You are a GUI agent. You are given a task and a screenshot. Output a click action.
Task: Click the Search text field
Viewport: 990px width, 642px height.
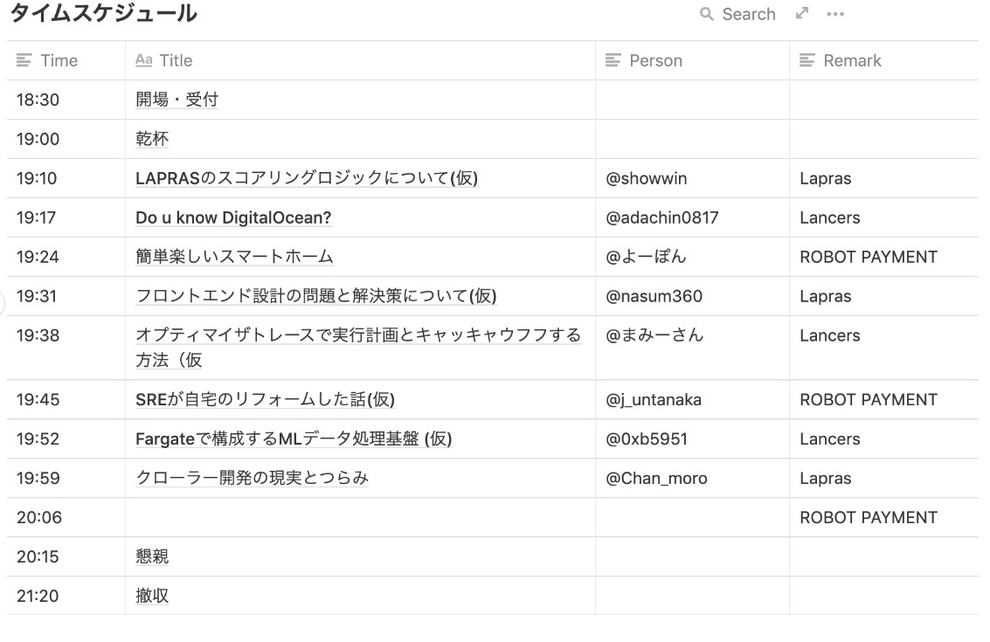click(x=749, y=14)
